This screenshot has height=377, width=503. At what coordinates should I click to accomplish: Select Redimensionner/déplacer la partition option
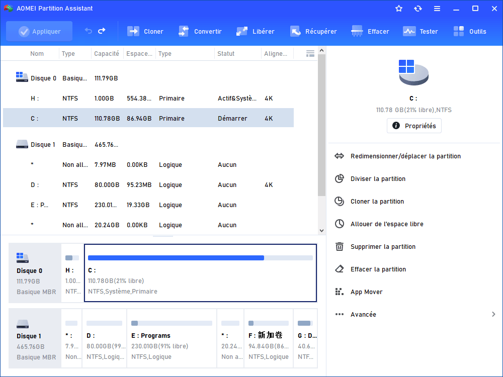tap(405, 156)
